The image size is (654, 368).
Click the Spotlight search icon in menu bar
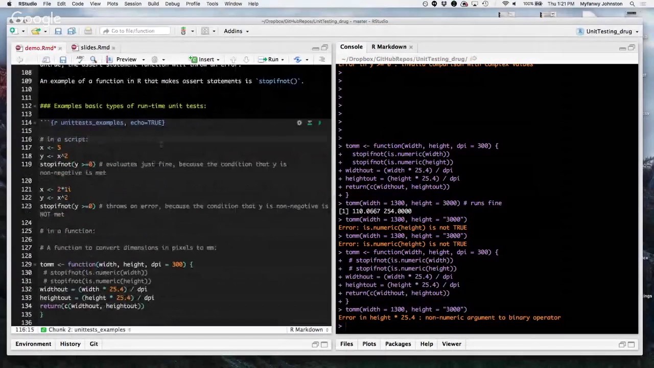coord(632,4)
